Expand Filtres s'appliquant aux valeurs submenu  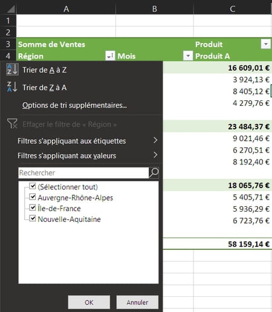click(x=88, y=155)
